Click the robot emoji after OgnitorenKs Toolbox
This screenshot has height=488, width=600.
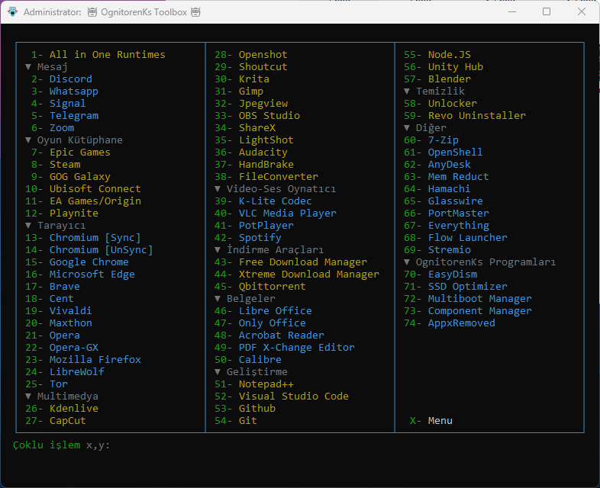[x=195, y=12]
